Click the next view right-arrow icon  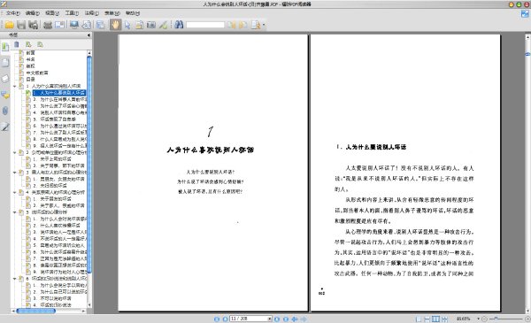tap(304, 319)
